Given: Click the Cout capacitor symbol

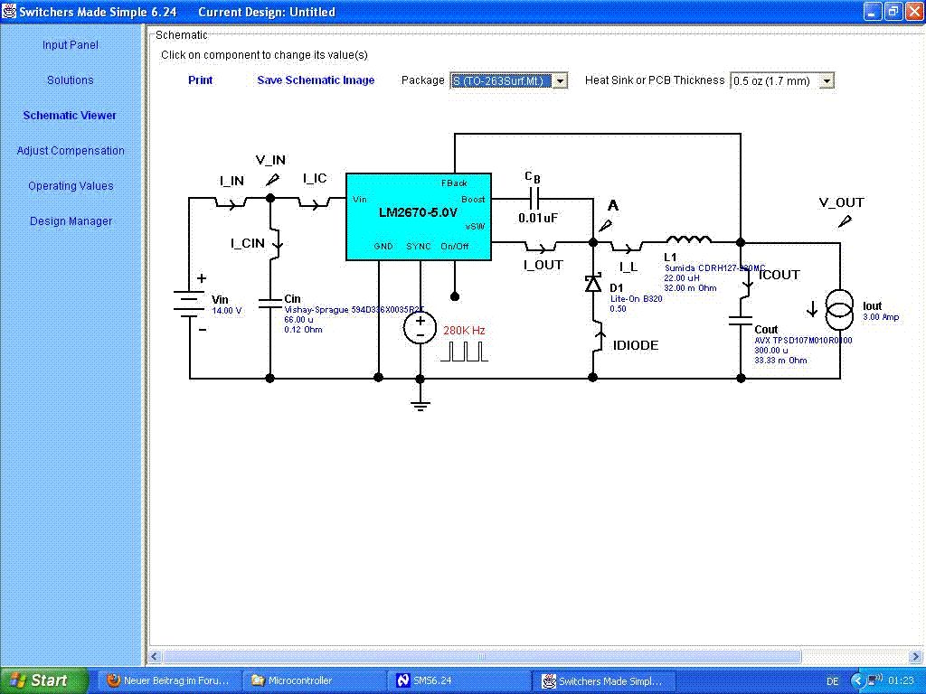Looking at the screenshot, I should [741, 321].
